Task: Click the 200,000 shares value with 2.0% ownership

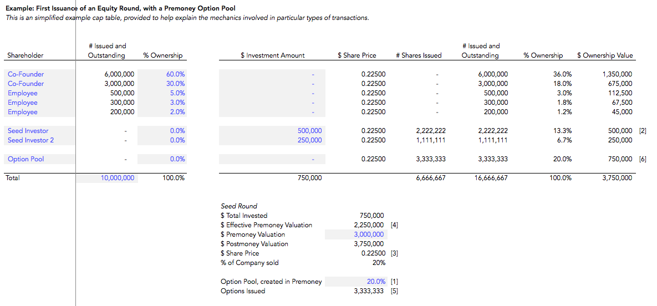Action: pos(123,112)
